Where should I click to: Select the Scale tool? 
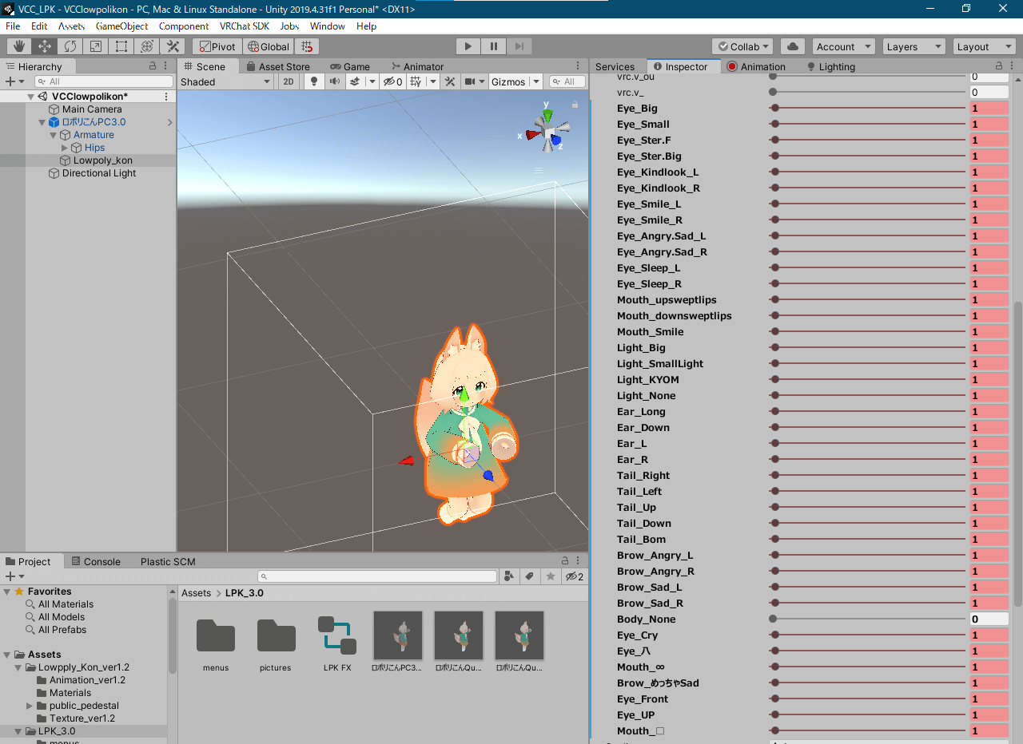point(96,47)
